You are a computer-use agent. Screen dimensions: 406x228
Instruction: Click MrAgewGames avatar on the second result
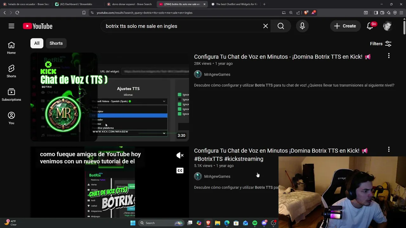point(198,176)
